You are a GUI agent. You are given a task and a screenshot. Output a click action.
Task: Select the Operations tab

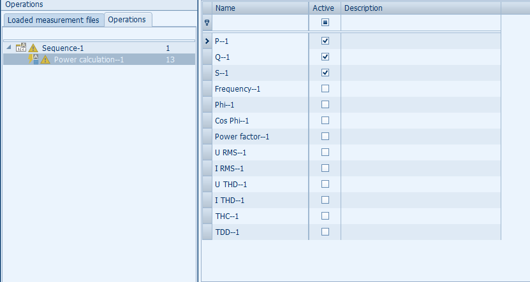[128, 20]
